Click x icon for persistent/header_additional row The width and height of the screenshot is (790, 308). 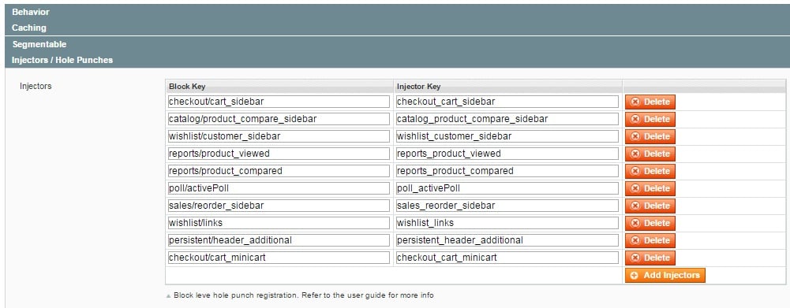[x=635, y=240]
